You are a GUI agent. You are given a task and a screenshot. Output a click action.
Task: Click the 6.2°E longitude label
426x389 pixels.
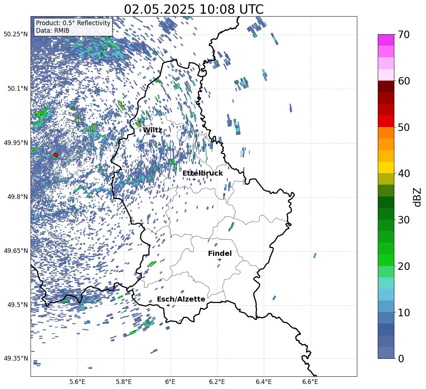coord(217,382)
